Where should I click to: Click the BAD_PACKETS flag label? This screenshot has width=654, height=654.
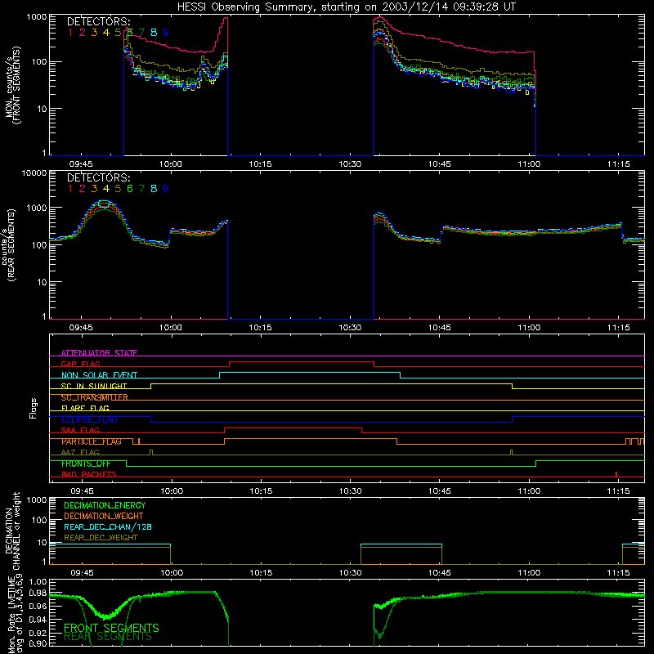coord(89,474)
